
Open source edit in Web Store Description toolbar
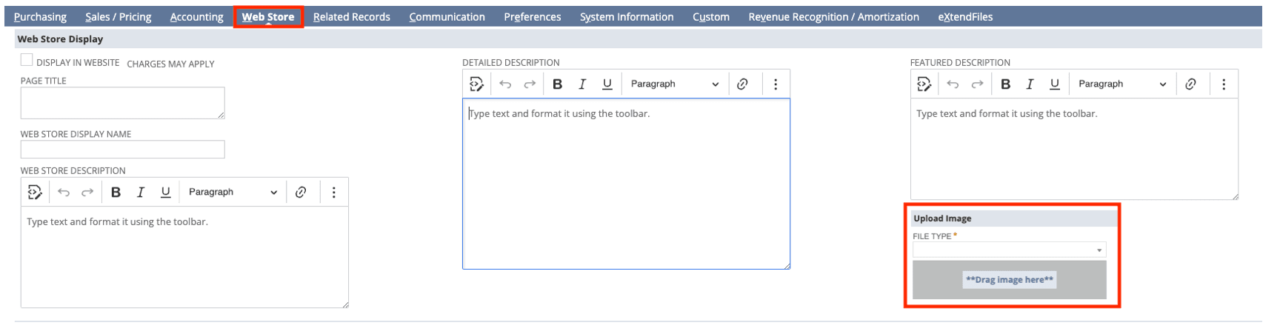tap(35, 193)
